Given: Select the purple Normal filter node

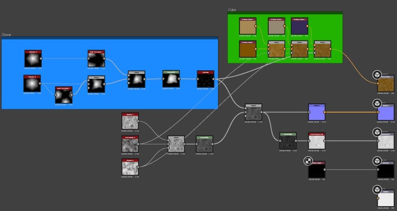Looking at the screenshot, I should click(x=317, y=112).
